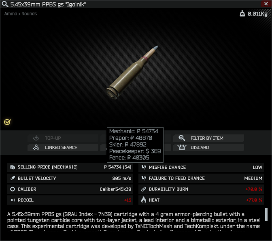The image size is (272, 241).
Task: Open the Rounds breadcrumb category
Action: 29,14
